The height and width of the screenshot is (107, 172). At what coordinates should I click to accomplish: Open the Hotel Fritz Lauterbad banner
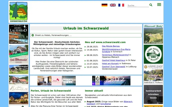coord(111,80)
